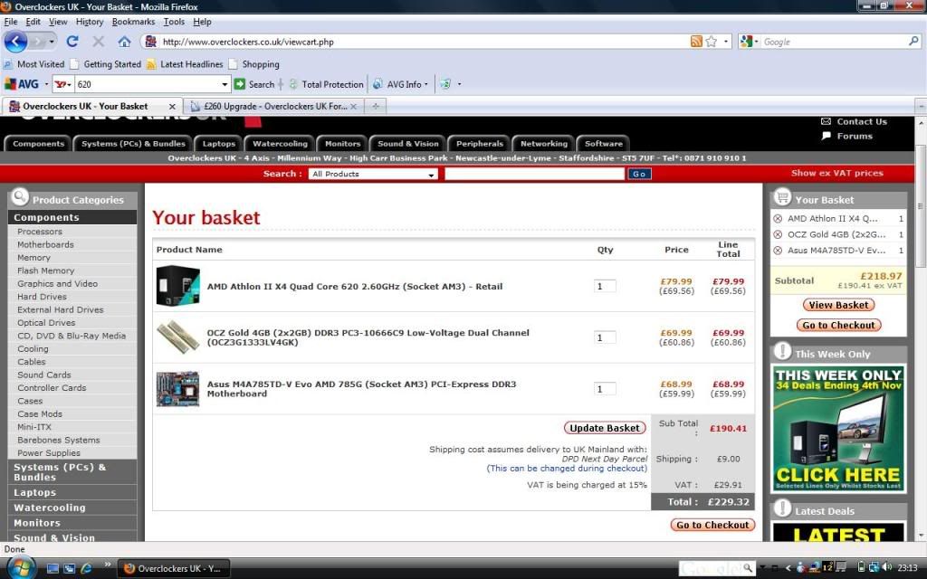The height and width of the screenshot is (579, 927).
Task: Open the All Products search category dropdown
Action: tap(373, 174)
